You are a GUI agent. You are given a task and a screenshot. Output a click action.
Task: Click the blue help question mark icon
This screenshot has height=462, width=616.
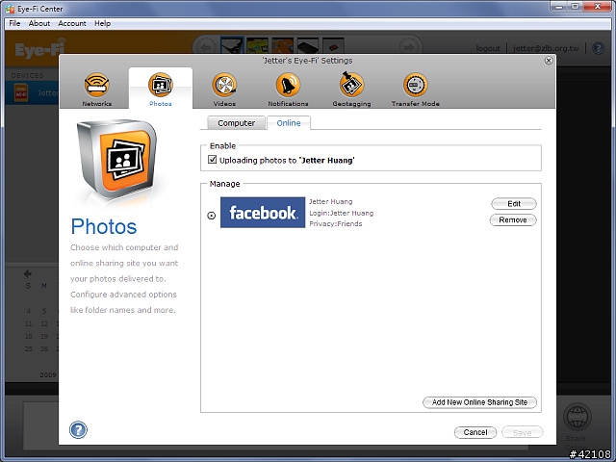click(x=78, y=429)
